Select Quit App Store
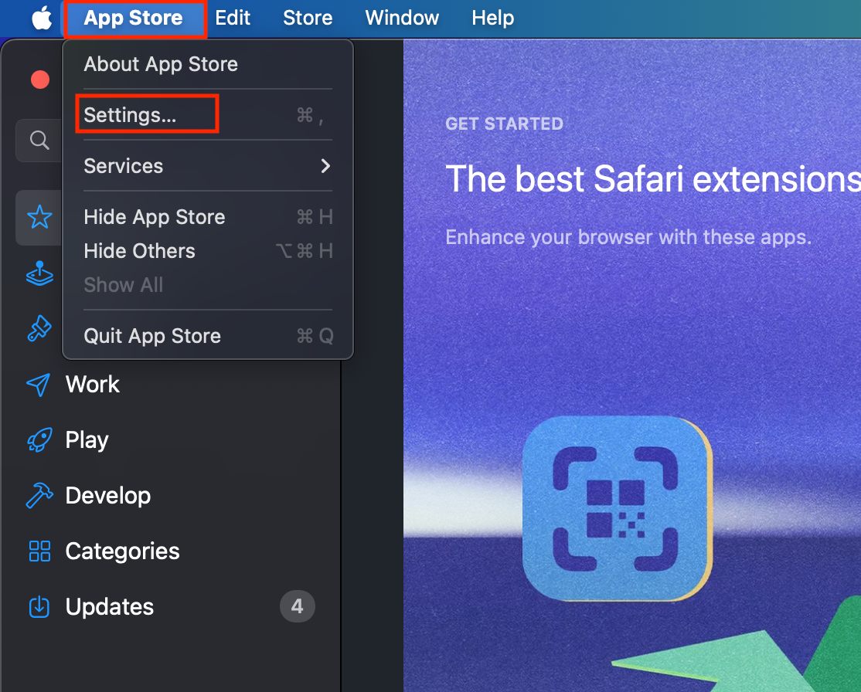The image size is (861, 692). [152, 336]
